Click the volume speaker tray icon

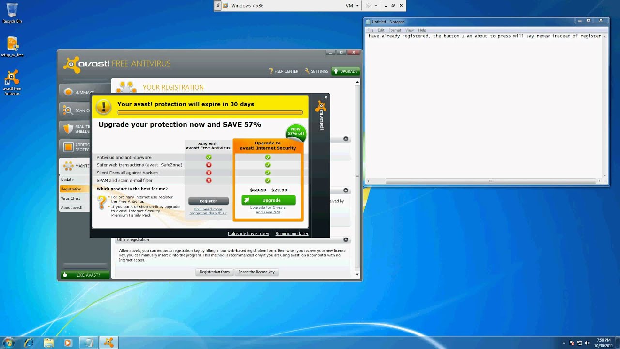tap(587, 343)
